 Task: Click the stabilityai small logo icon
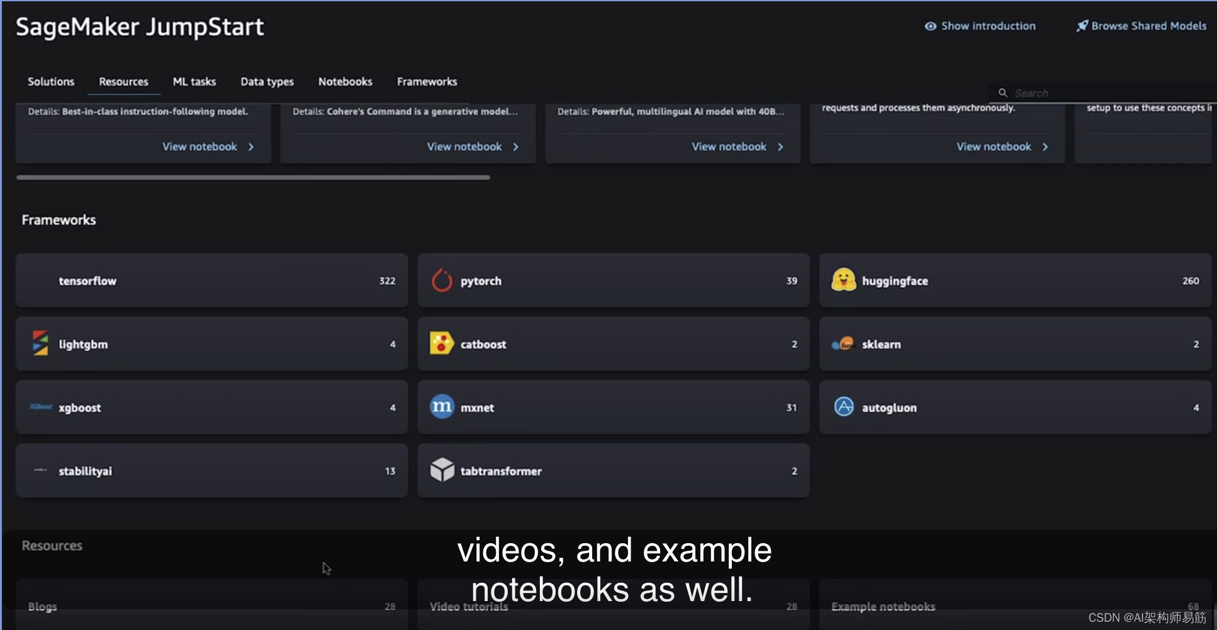click(x=40, y=470)
